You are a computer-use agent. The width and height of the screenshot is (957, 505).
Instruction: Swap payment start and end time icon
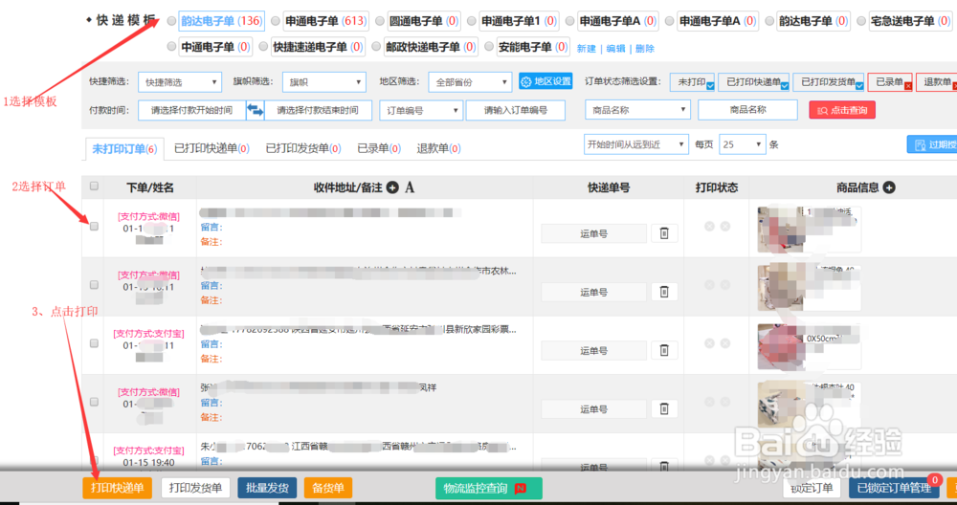pos(256,110)
